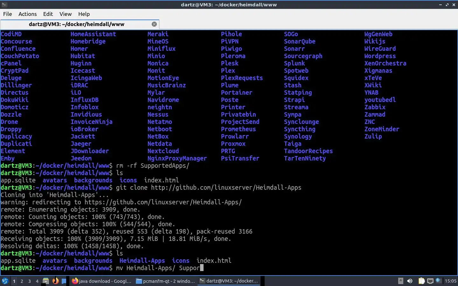Image resolution: width=458 pixels, height=286 pixels.
Task: Open the View menu
Action: coord(66,14)
